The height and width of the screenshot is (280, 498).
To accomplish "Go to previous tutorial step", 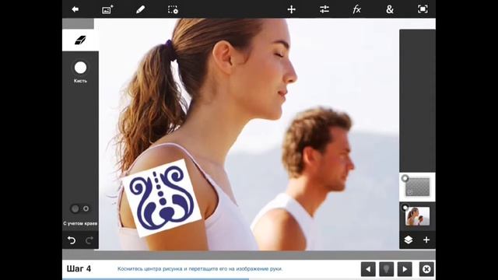I will click(368, 269).
